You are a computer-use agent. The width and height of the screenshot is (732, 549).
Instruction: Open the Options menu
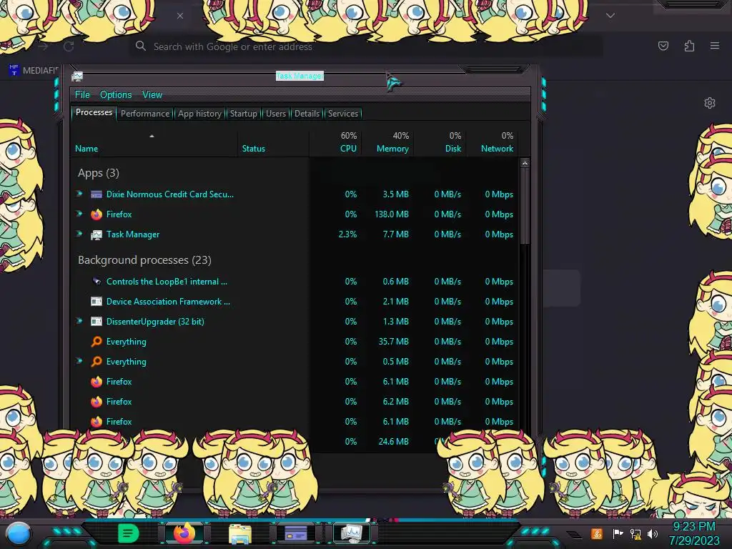click(x=116, y=95)
